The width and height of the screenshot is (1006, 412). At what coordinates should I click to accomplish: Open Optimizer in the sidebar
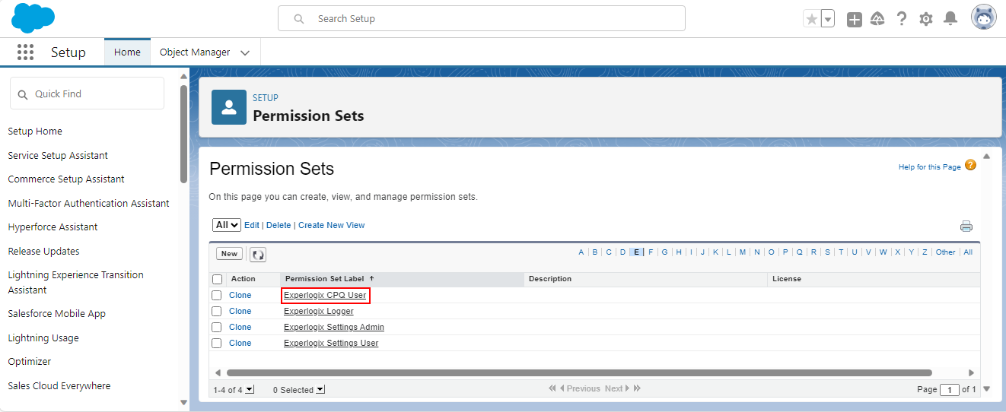click(x=30, y=362)
